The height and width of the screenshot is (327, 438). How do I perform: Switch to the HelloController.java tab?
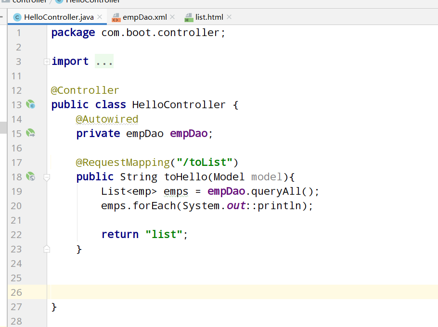click(x=57, y=17)
